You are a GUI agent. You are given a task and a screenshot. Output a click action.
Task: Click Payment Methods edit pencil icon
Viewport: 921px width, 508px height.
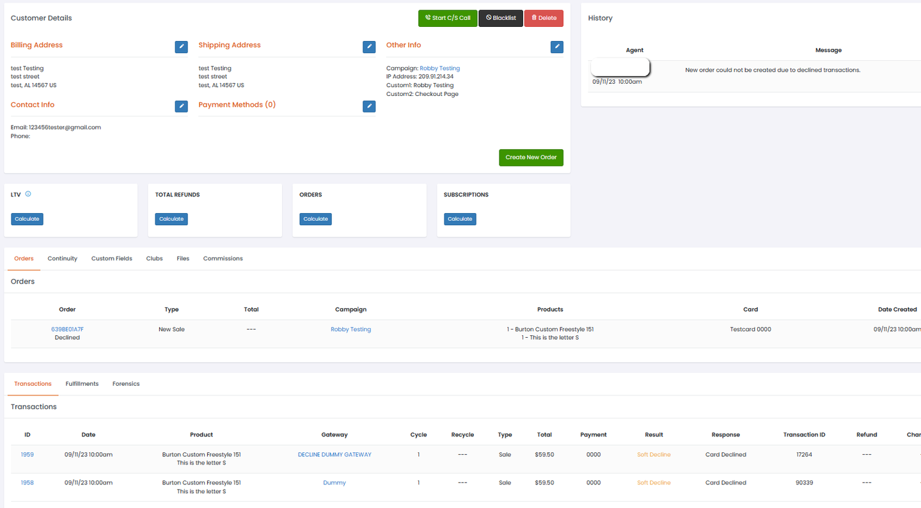coord(369,106)
